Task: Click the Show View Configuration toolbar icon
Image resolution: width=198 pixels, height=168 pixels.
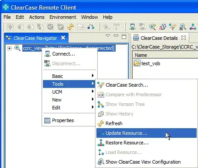Action: pos(183,27)
